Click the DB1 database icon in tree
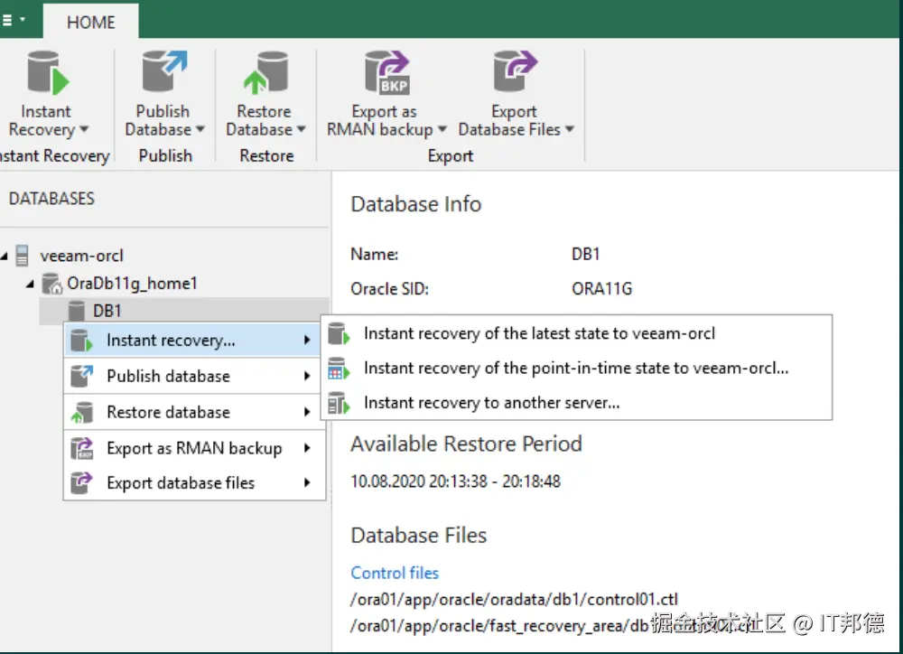The height and width of the screenshot is (654, 903). coord(77,311)
